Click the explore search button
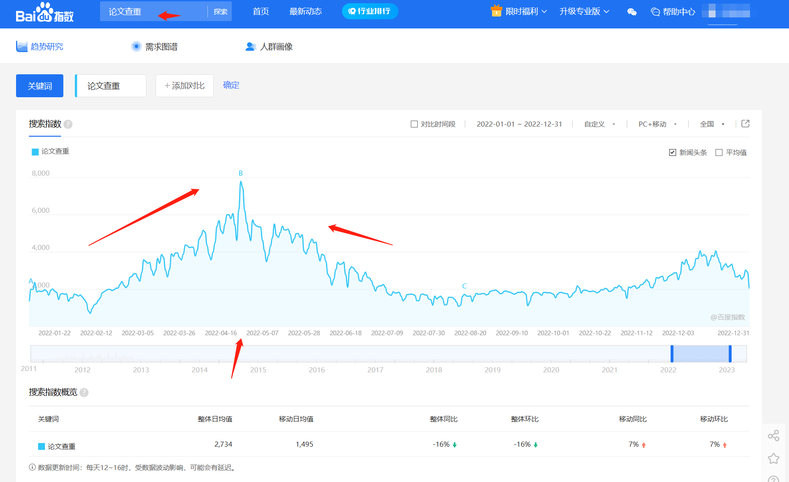This screenshot has width=789, height=482. (x=220, y=11)
